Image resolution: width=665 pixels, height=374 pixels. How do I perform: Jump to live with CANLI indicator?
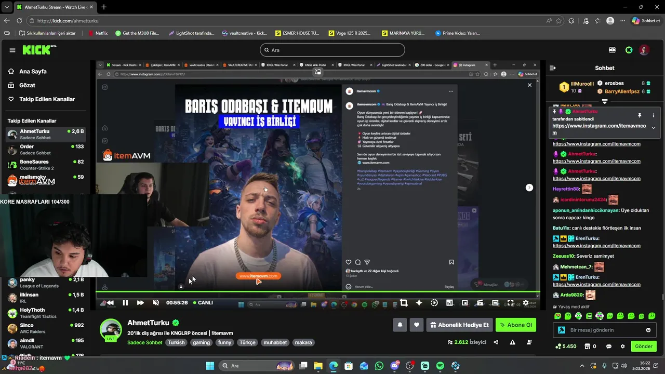203,303
